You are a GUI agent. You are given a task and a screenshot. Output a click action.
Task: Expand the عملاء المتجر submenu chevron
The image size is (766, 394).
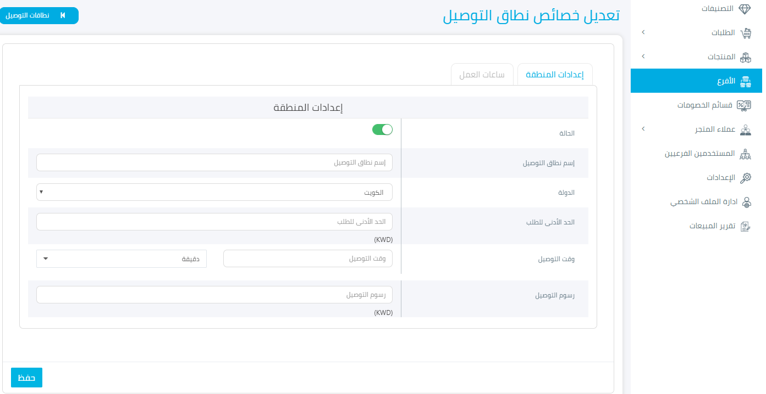(x=643, y=129)
